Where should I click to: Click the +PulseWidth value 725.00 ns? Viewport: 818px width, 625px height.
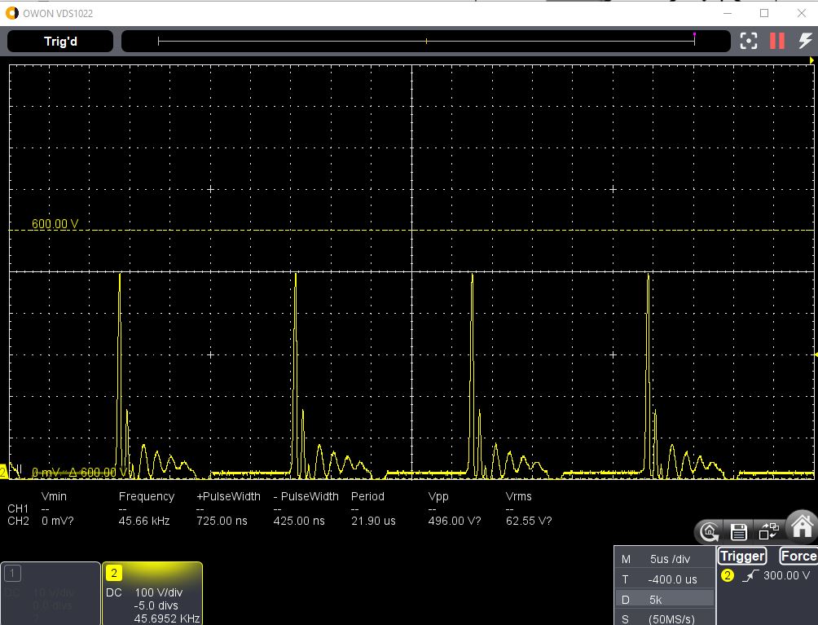tap(222, 521)
